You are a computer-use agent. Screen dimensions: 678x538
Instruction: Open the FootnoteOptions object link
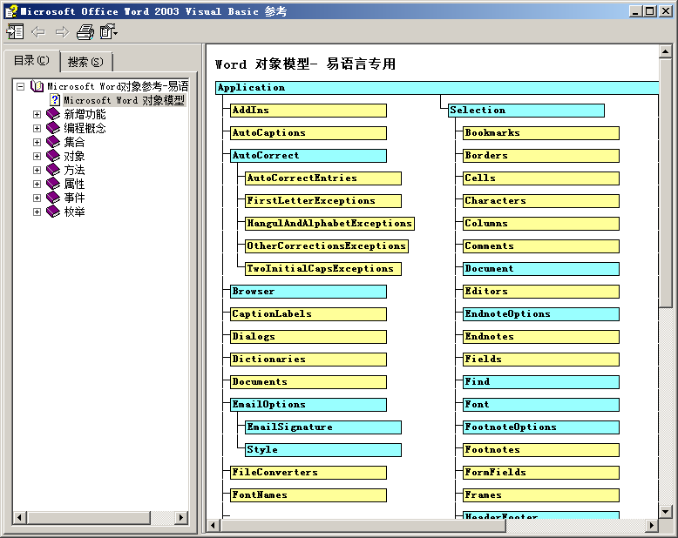(x=541, y=427)
